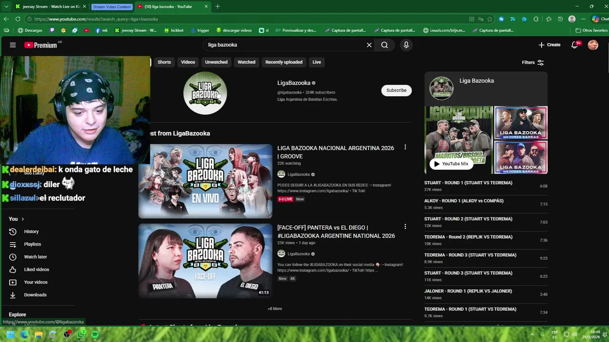Screen dimensions: 609x342
Task: Open options for FACE-OFF PANTERA video
Action: coord(405,227)
